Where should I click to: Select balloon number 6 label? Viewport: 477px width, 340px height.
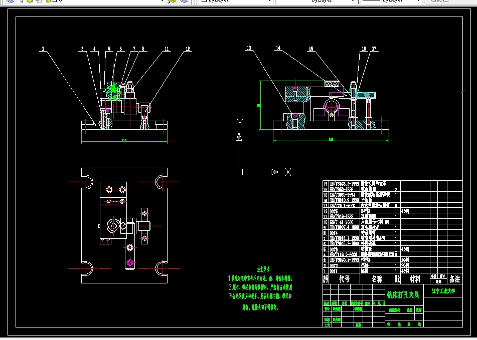pos(120,49)
